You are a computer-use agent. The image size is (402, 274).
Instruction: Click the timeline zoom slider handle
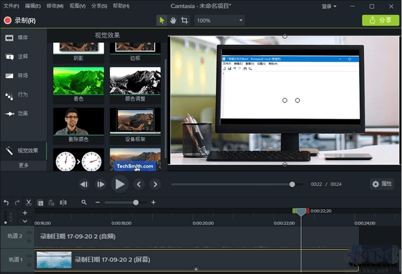click(x=136, y=203)
